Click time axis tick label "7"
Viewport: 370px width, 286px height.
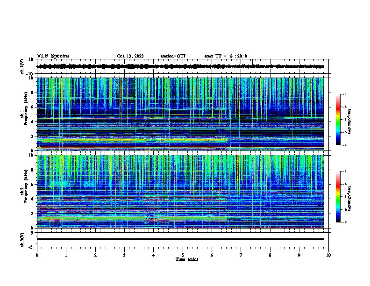pyautogui.click(x=241, y=255)
